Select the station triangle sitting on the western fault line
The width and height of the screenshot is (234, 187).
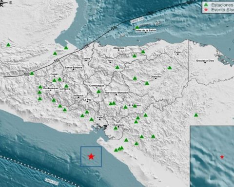click(x=32, y=74)
